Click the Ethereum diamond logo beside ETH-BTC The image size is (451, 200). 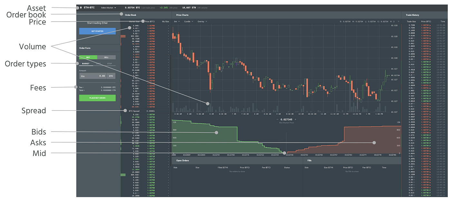click(81, 7)
